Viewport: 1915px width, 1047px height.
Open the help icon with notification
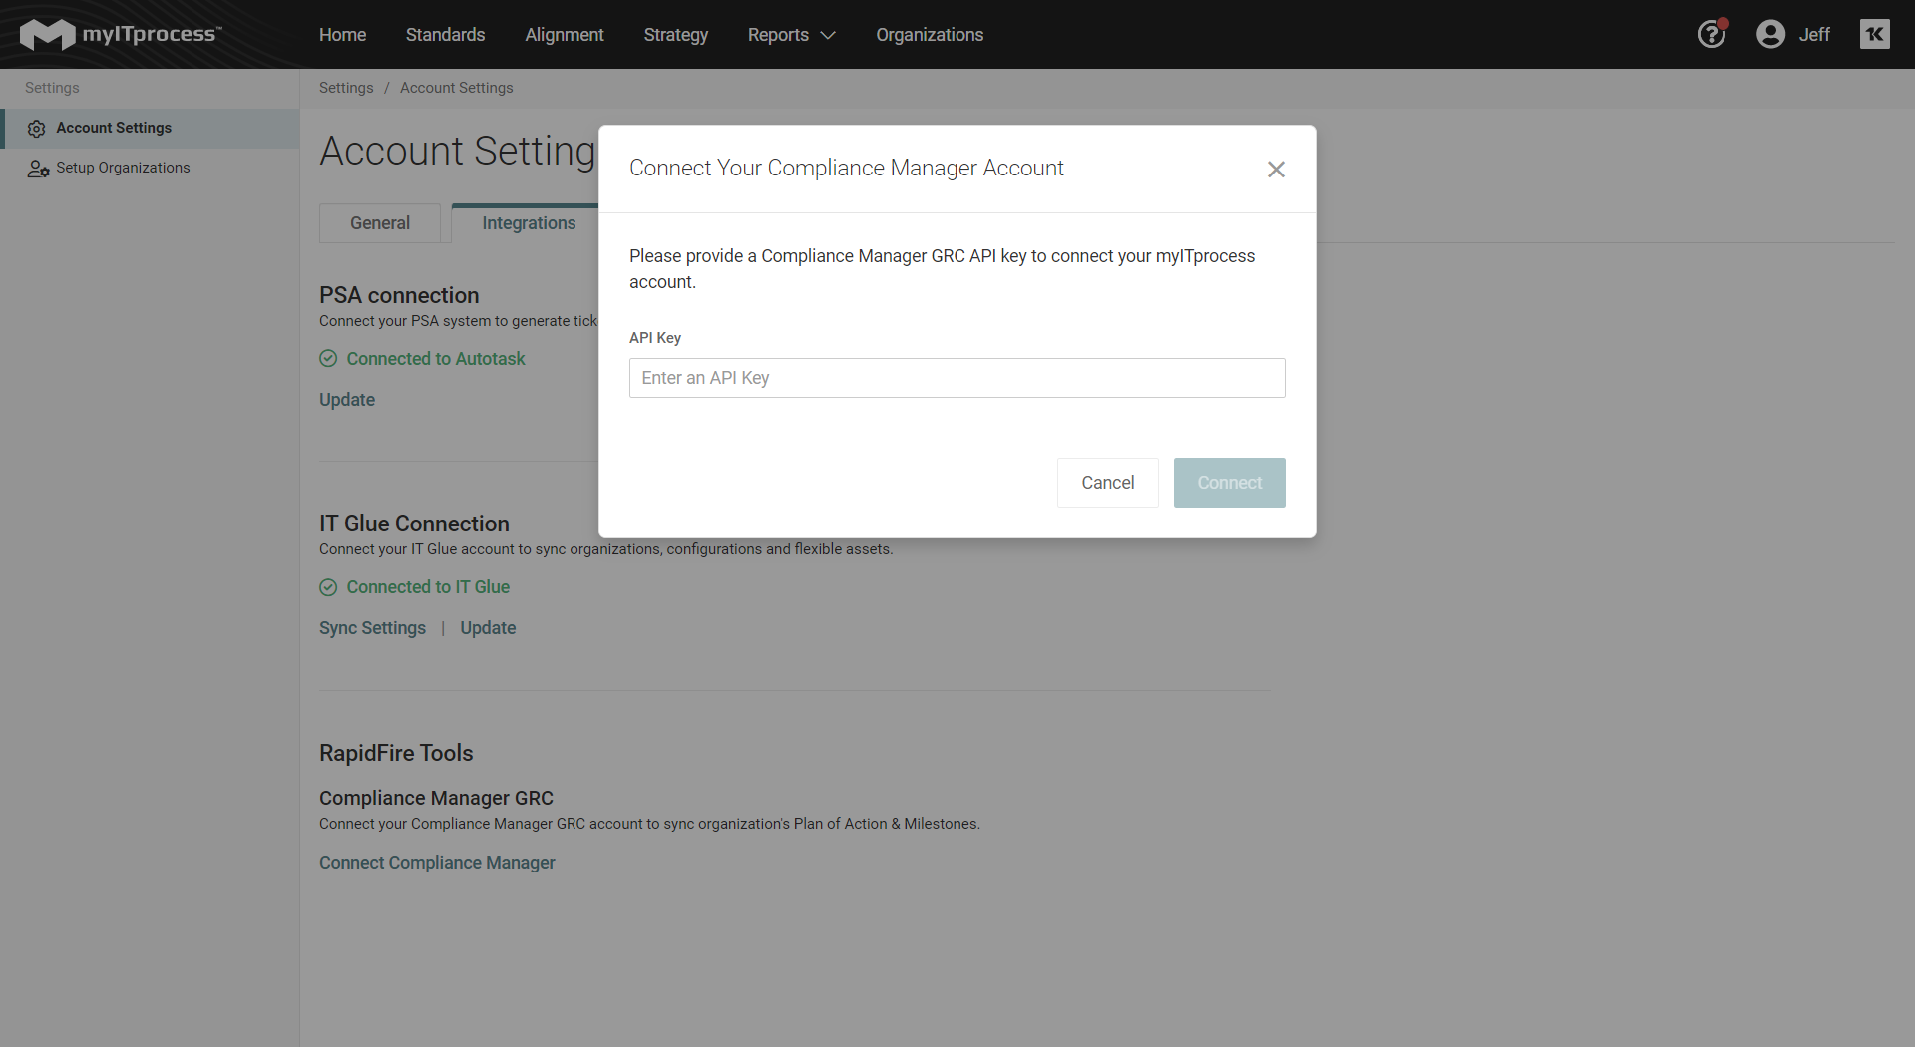click(1712, 34)
